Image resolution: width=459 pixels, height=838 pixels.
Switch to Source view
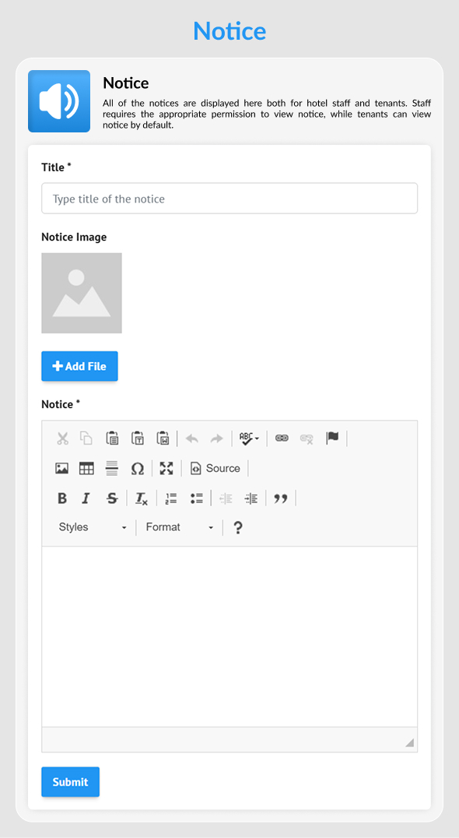click(215, 469)
